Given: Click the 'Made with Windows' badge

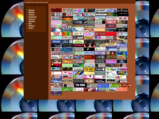Looking at the screenshot, I should click(111, 11).
